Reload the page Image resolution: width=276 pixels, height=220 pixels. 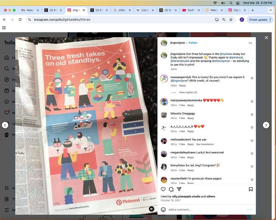click(x=20, y=20)
